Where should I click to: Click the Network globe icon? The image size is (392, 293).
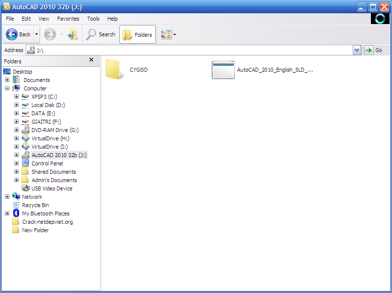pos(16,197)
